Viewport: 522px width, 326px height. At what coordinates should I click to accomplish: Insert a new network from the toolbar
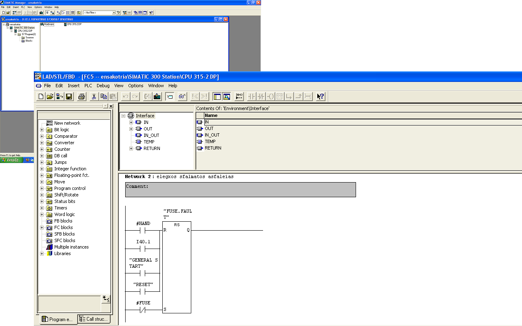click(x=239, y=97)
